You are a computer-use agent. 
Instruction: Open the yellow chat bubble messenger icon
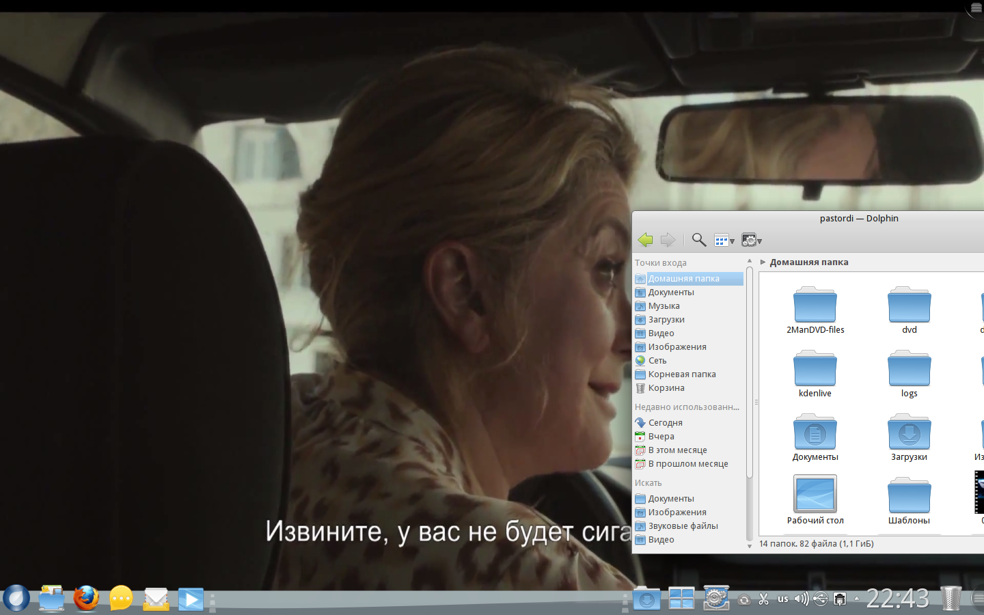coord(121,599)
